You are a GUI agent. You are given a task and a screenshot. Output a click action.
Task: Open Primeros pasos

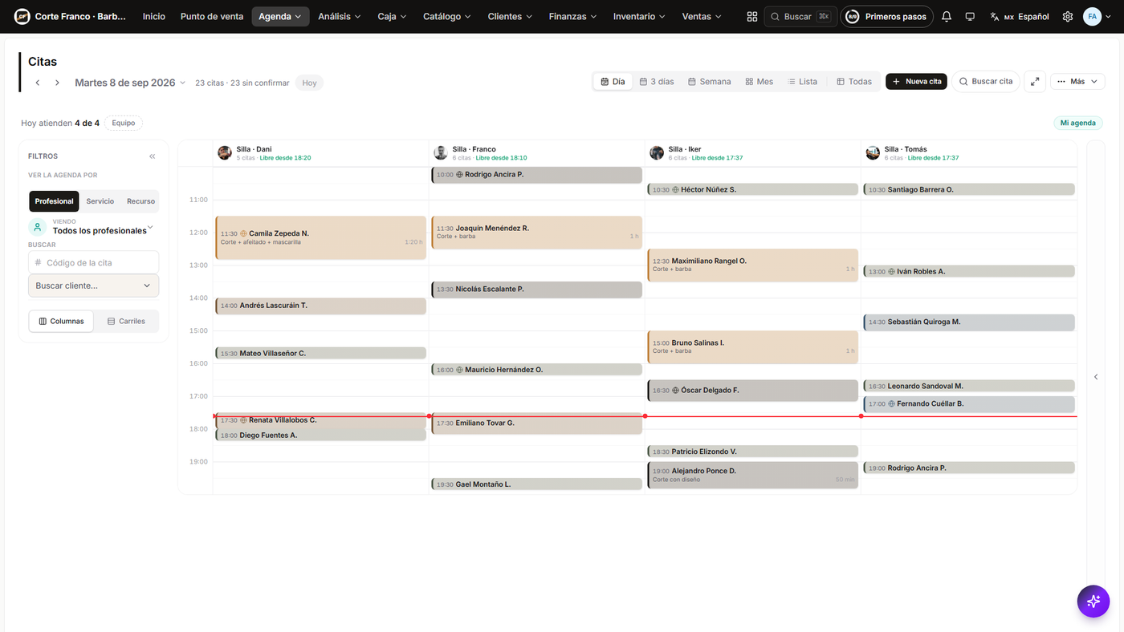pyautogui.click(x=886, y=16)
